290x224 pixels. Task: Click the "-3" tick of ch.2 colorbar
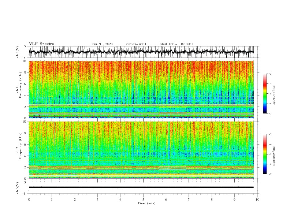click(270, 134)
